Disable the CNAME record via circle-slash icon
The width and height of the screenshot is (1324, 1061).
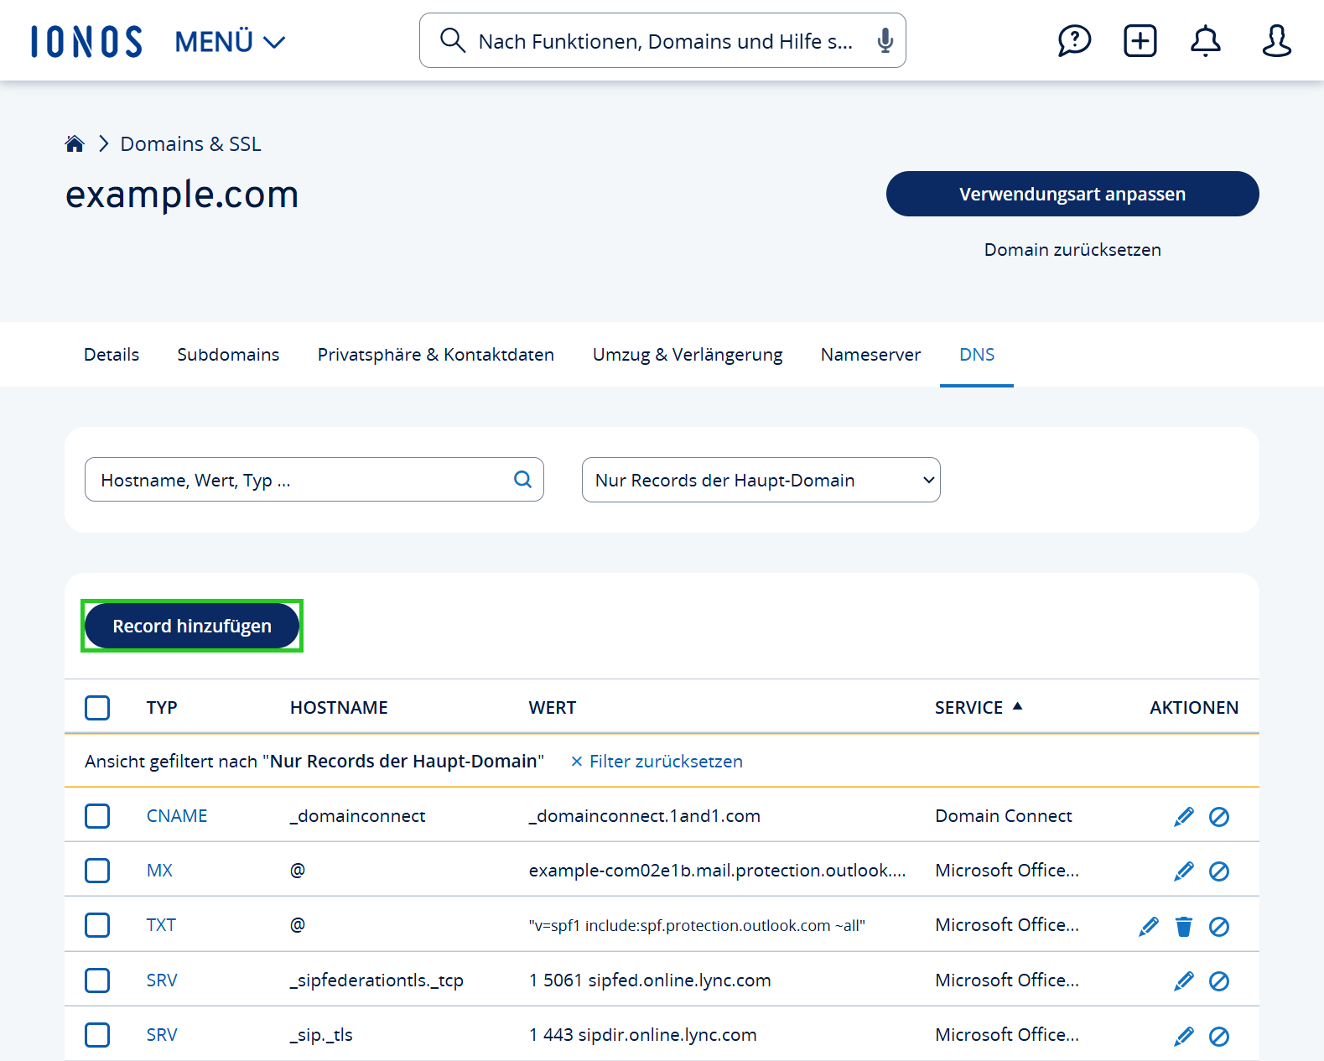(x=1219, y=816)
